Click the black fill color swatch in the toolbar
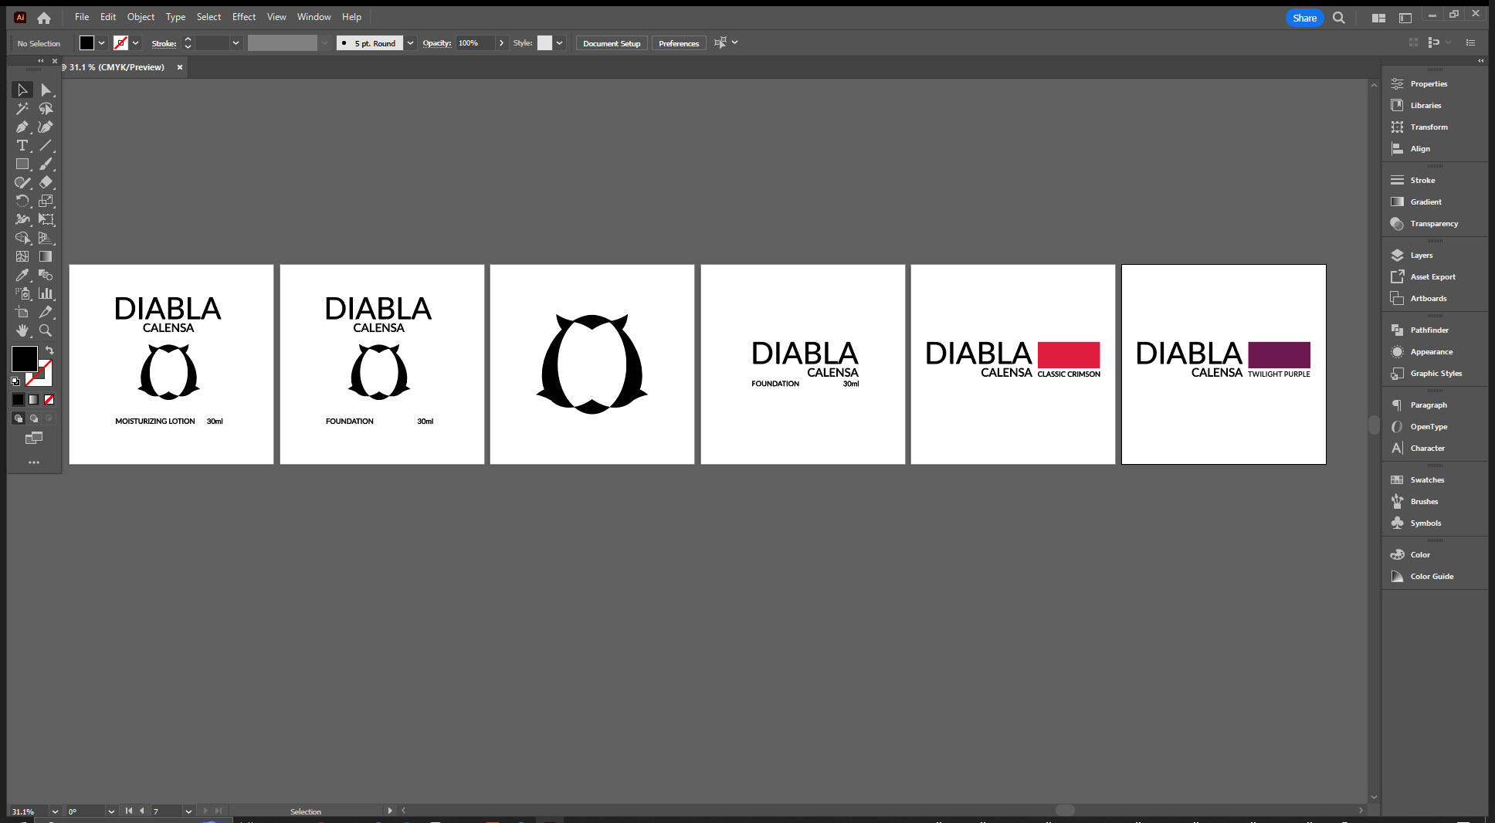 tap(23, 358)
